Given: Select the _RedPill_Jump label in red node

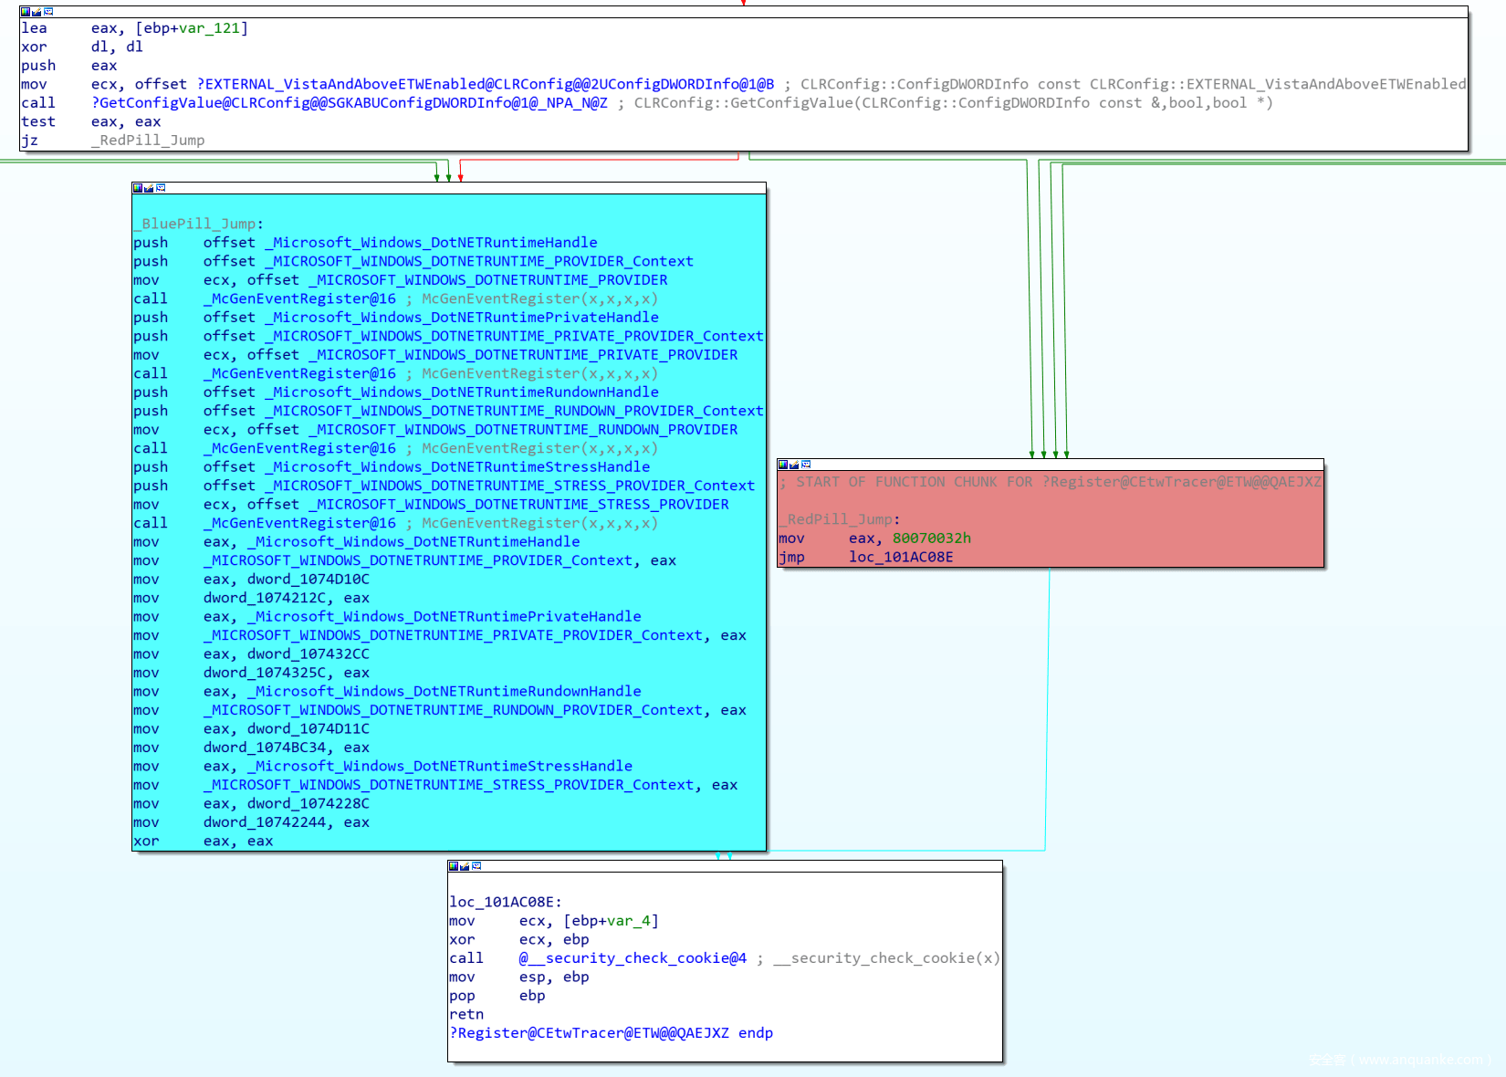Looking at the screenshot, I should click(x=839, y=519).
